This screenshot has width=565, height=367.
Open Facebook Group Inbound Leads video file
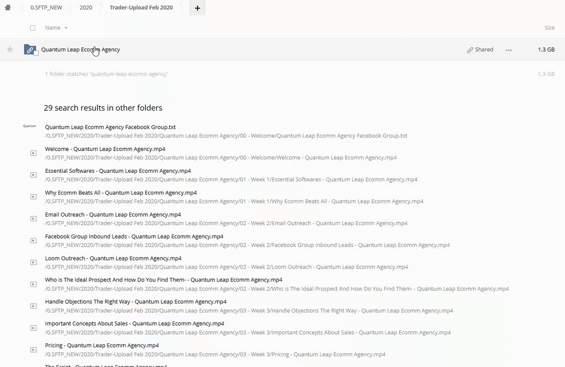(134, 237)
